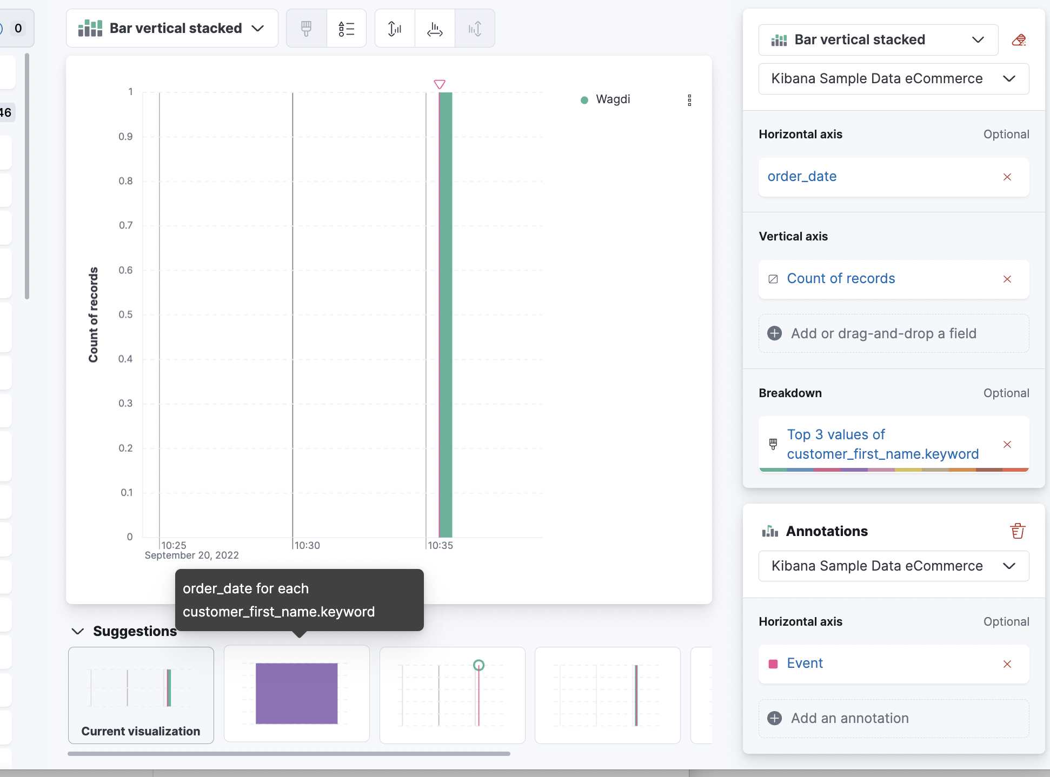Viewport: 1050px width, 777px height.
Task: Collapse the Suggestions section
Action: (77, 631)
